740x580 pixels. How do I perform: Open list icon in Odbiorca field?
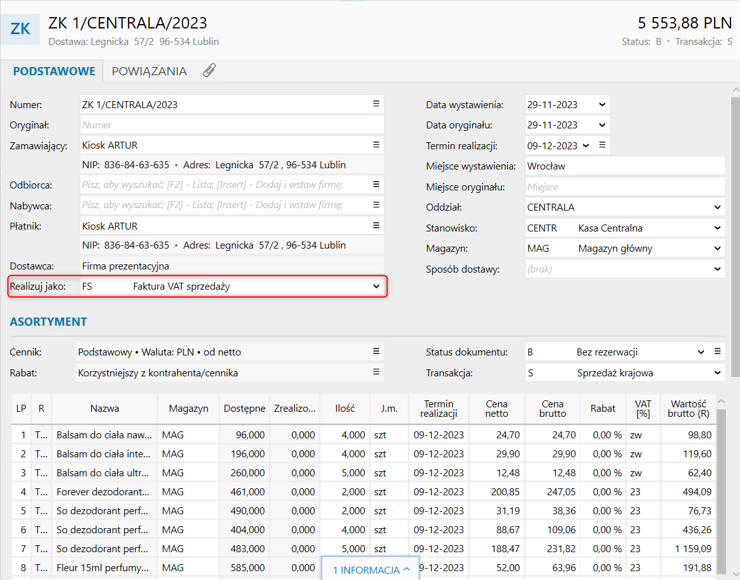click(376, 185)
